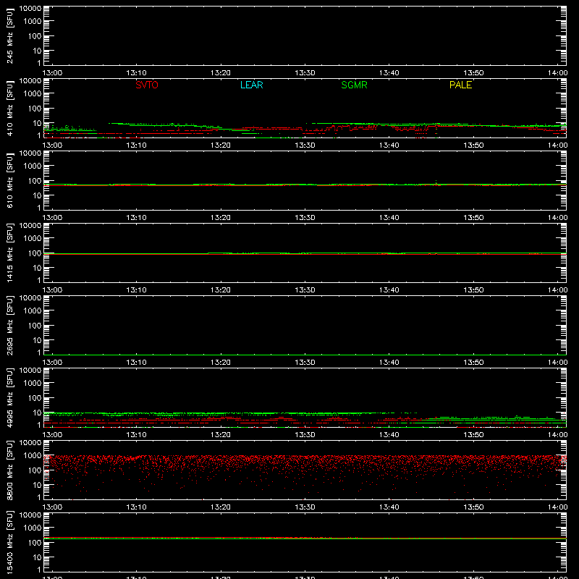Image resolution: width=579 pixels, height=579 pixels.
Task: Select the 245 MHz [SFU] axis title
Action: tap(9, 35)
